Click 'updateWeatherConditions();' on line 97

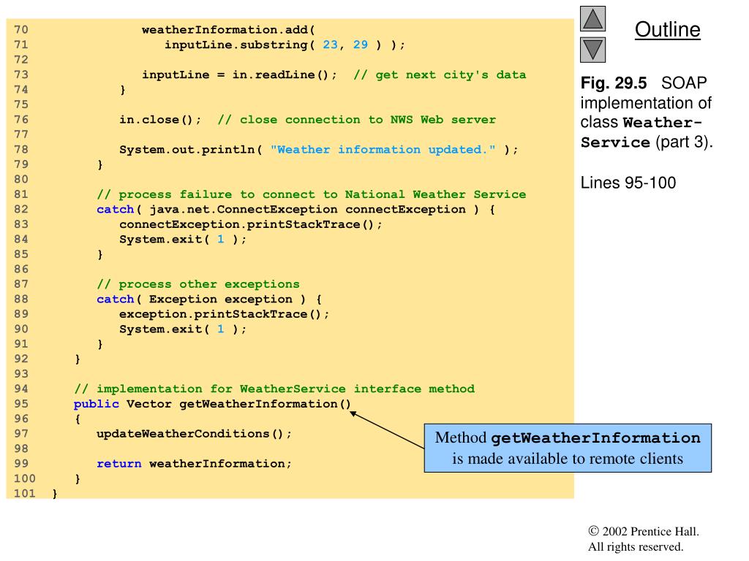click(x=195, y=434)
